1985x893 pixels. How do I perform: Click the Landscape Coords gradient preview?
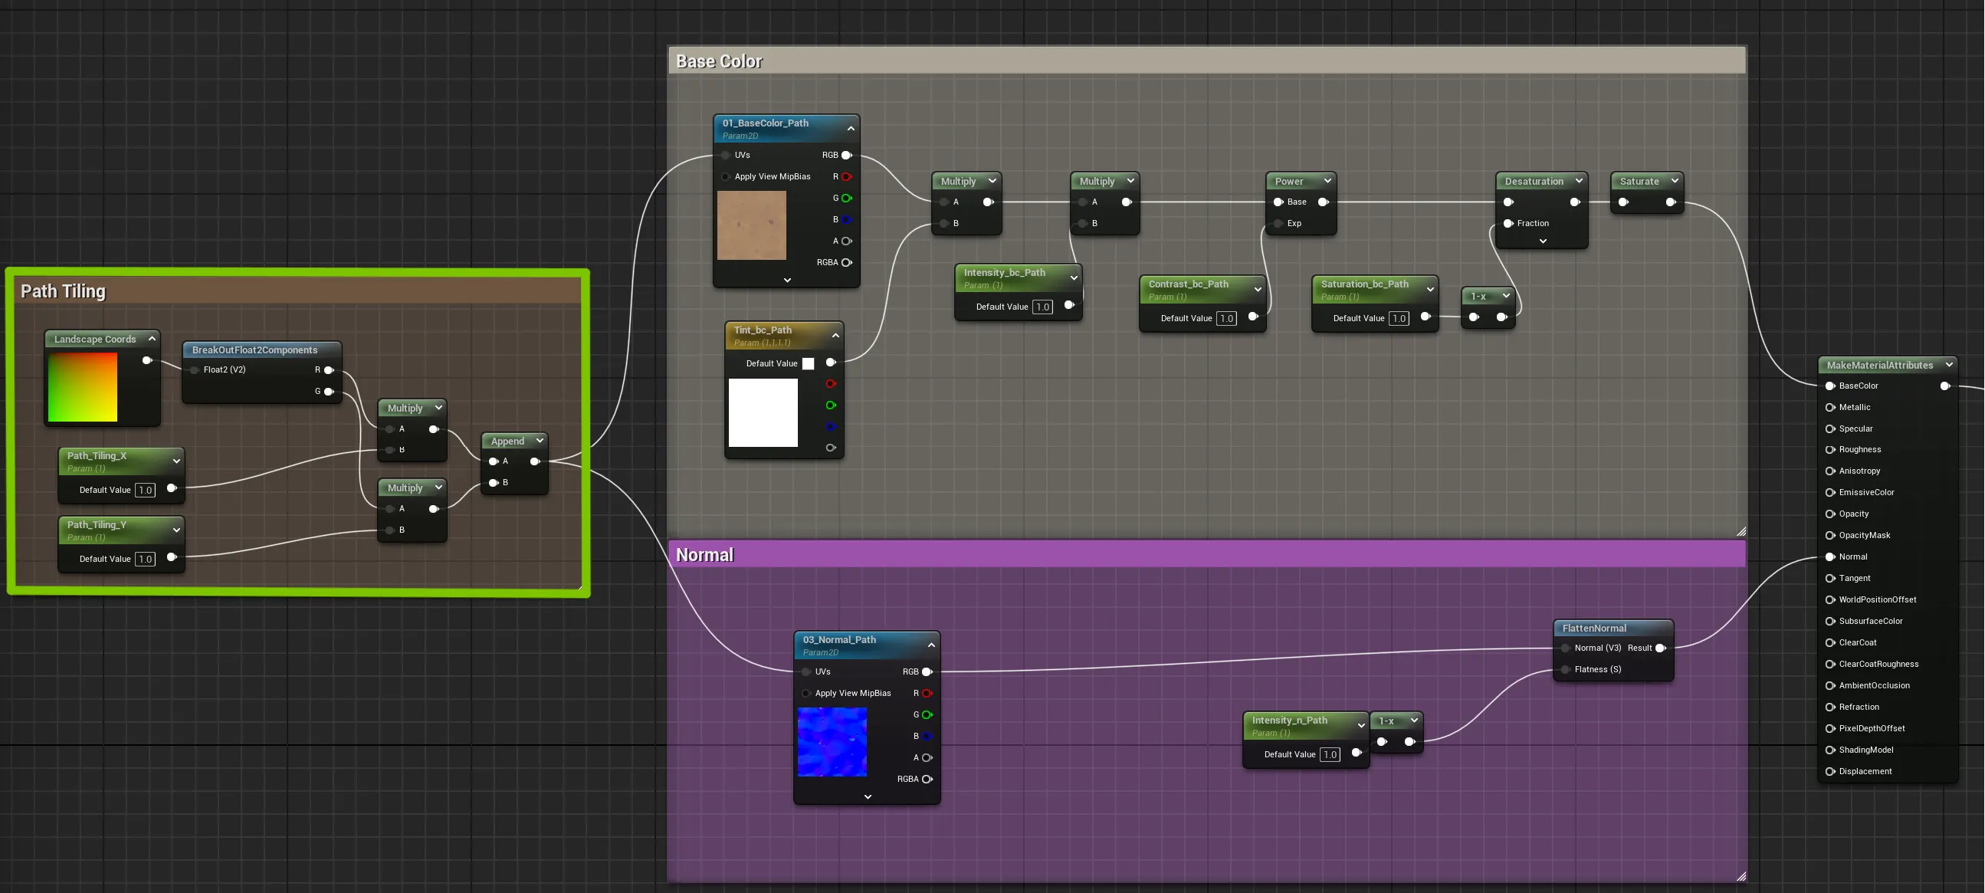tap(83, 388)
